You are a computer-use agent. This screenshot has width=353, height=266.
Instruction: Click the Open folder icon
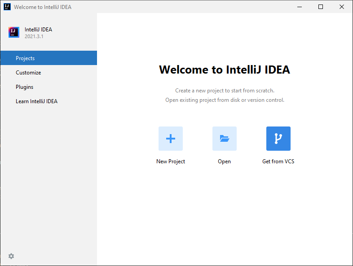point(224,139)
